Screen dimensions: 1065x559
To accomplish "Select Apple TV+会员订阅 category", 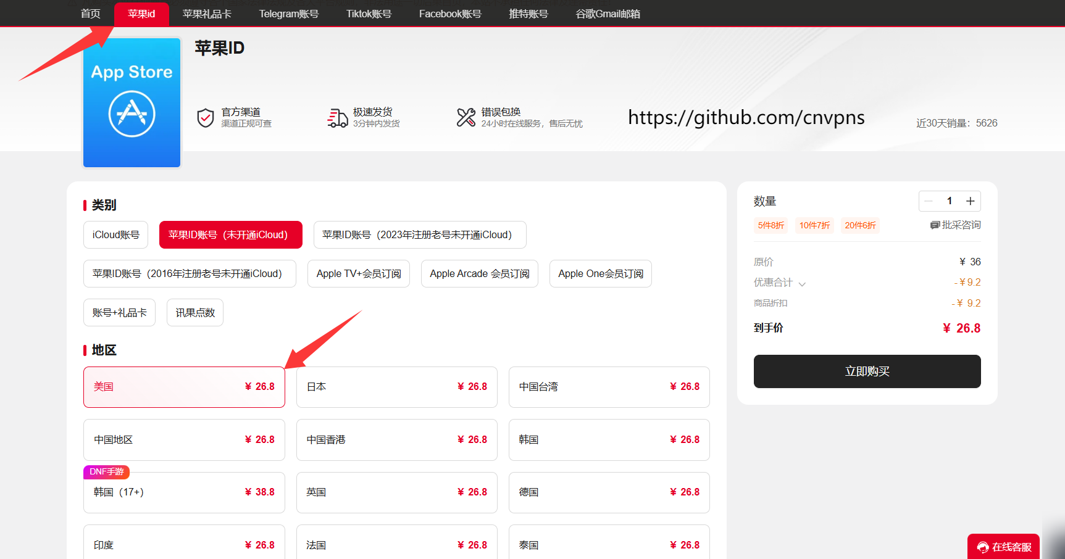I will coord(359,273).
